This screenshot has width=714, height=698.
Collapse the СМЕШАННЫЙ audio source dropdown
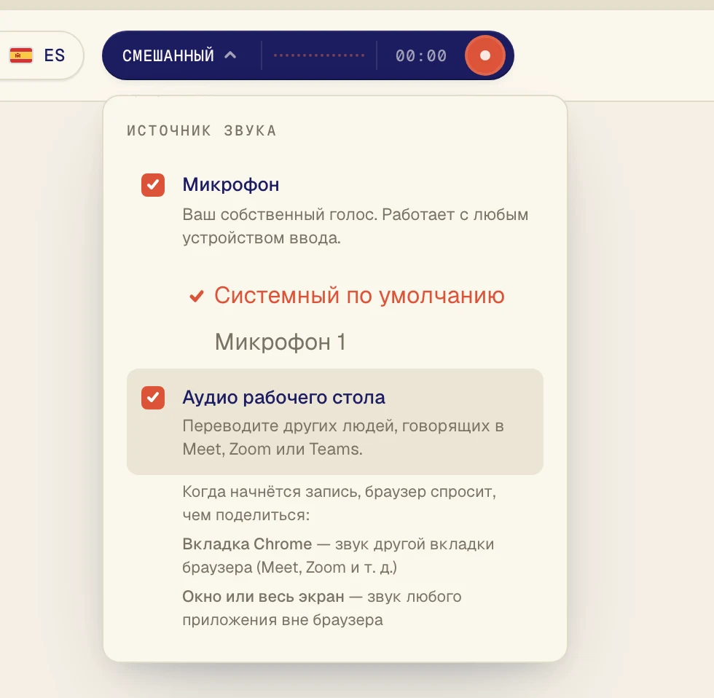(x=179, y=55)
